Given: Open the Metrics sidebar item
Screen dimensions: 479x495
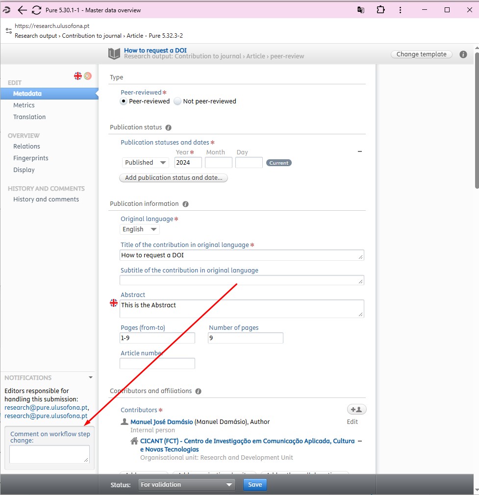Looking at the screenshot, I should pyautogui.click(x=24, y=105).
